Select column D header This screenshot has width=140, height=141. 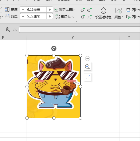tap(129, 38)
